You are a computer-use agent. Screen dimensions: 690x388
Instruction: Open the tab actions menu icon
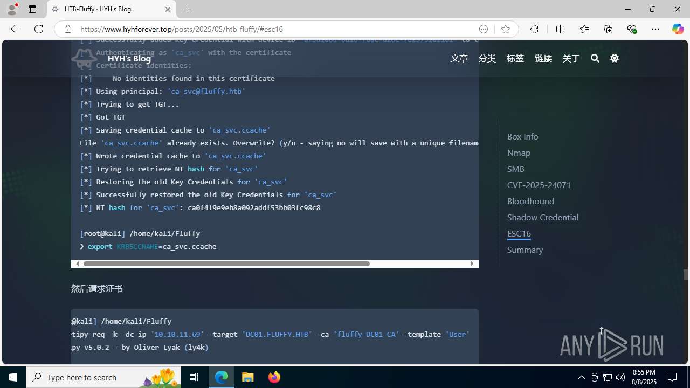pyautogui.click(x=32, y=9)
